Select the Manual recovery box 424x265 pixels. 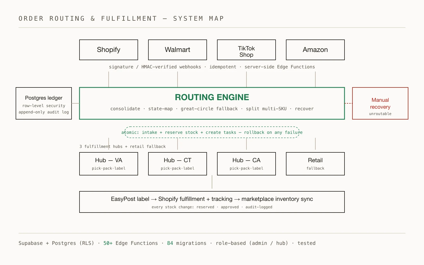click(380, 103)
